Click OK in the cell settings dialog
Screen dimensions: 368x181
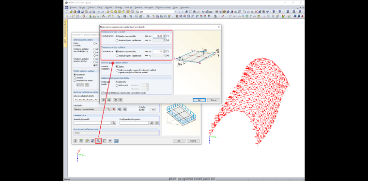point(199,100)
